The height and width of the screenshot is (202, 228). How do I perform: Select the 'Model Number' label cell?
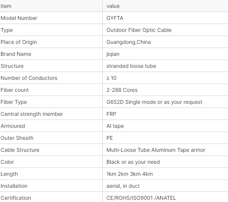19,18
